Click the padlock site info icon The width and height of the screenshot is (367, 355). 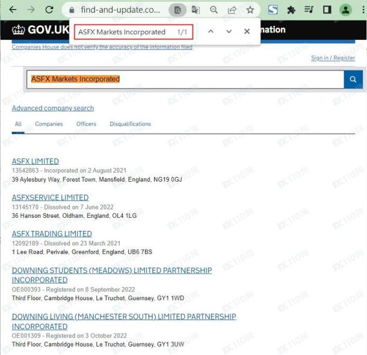[x=72, y=10]
